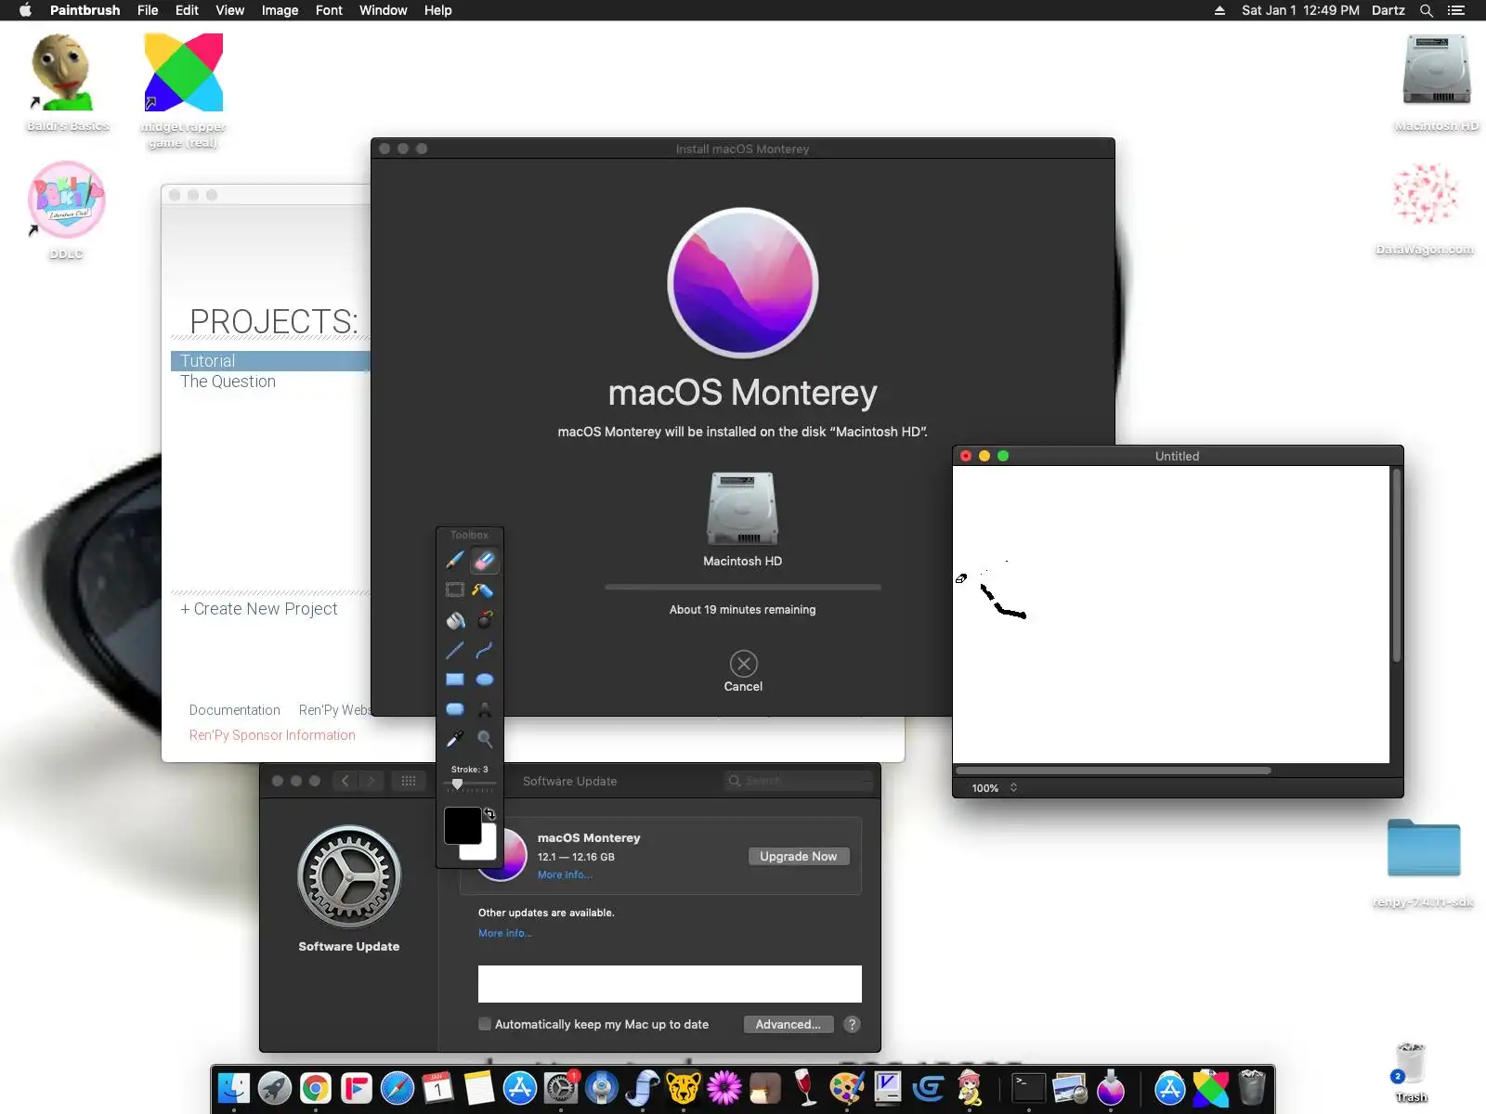Viewport: 1486px width, 1114px height.
Task: Click the black foreground color swatch
Action: click(463, 825)
